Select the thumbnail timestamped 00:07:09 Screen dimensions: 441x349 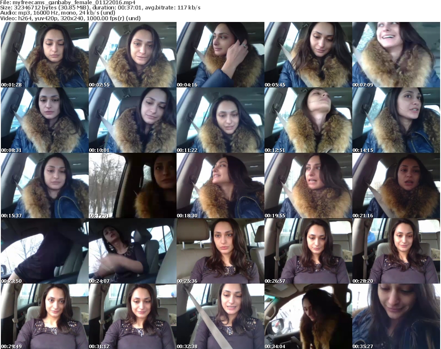[396, 55]
